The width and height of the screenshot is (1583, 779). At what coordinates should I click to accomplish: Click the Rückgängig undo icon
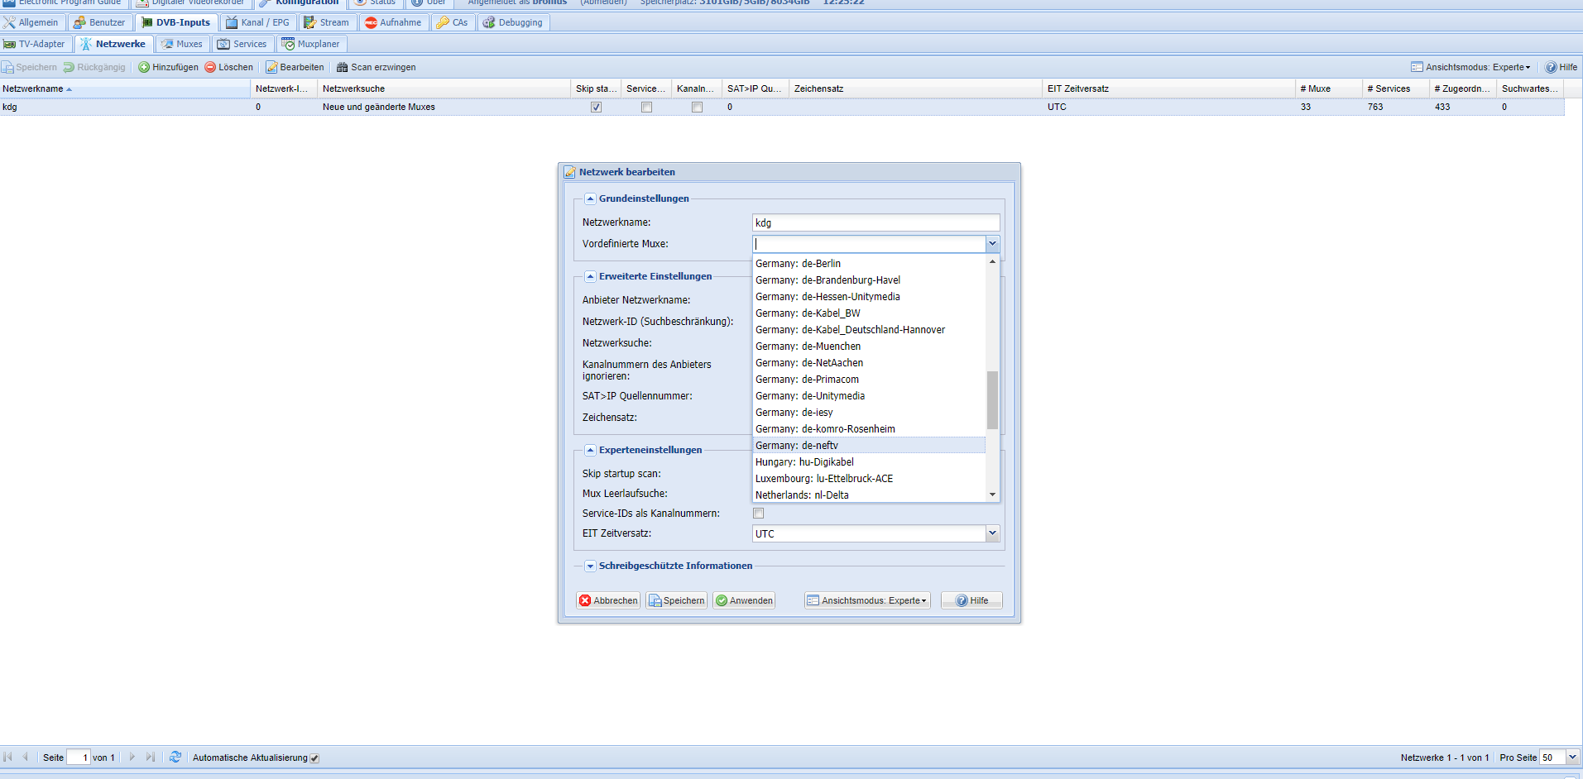coord(69,67)
